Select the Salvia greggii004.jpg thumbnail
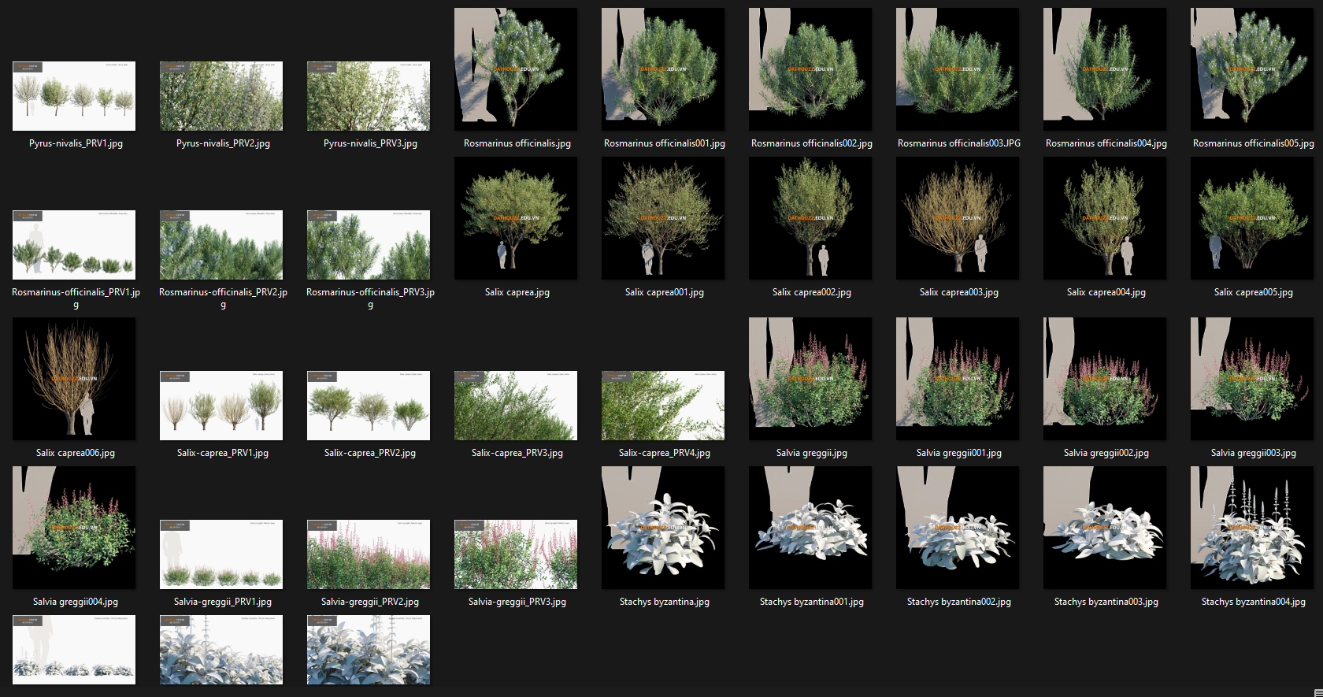This screenshot has width=1323, height=697. pos(74,528)
